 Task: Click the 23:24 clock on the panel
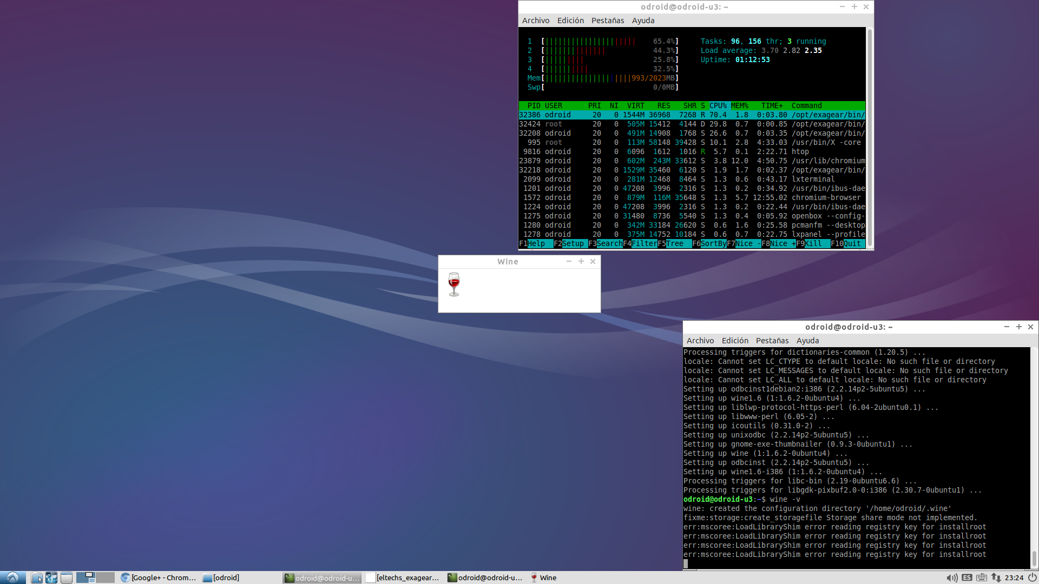1014,578
